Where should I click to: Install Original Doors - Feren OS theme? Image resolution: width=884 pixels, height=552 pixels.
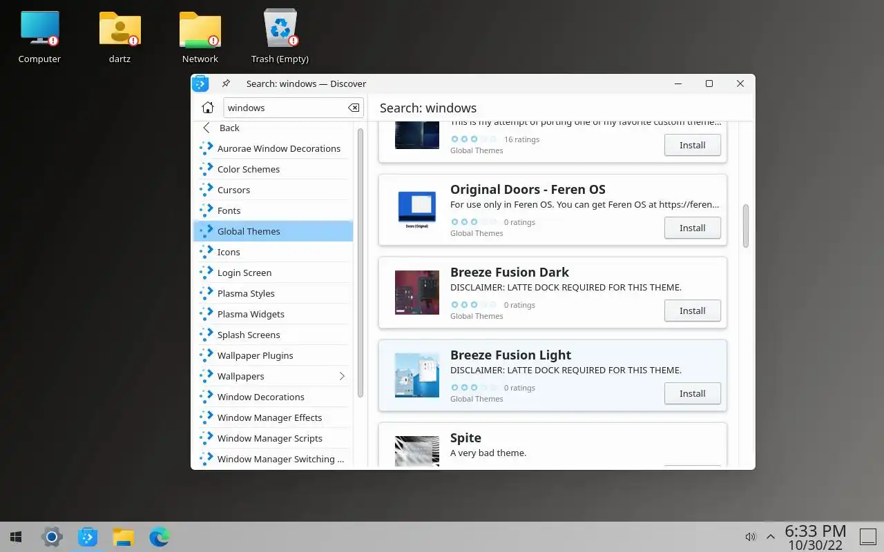692,228
